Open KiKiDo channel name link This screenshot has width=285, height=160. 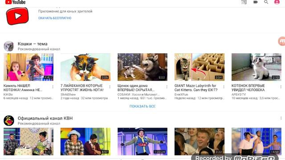(8, 95)
